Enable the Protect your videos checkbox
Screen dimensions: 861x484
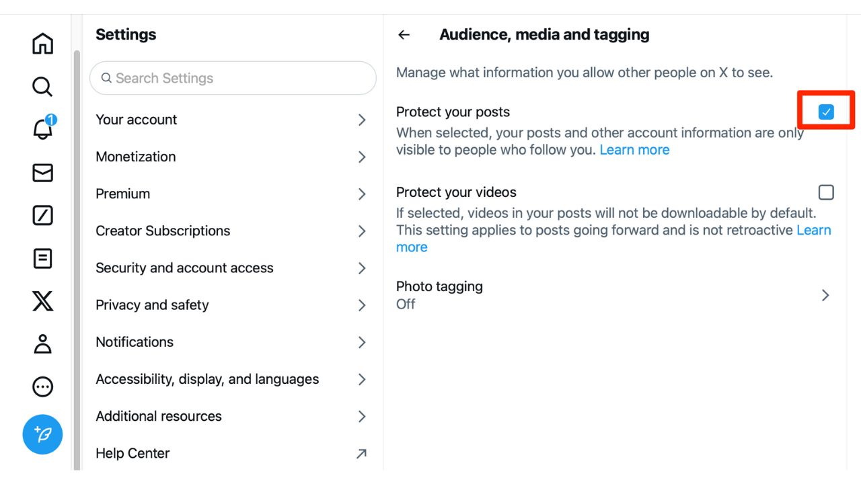pos(826,192)
